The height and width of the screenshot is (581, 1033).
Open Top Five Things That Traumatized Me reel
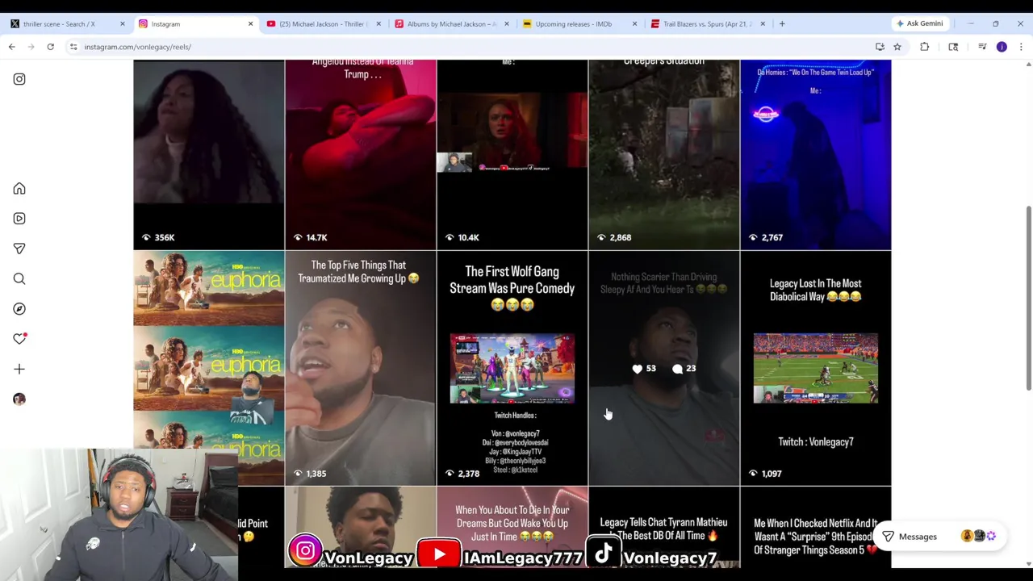[x=361, y=368]
